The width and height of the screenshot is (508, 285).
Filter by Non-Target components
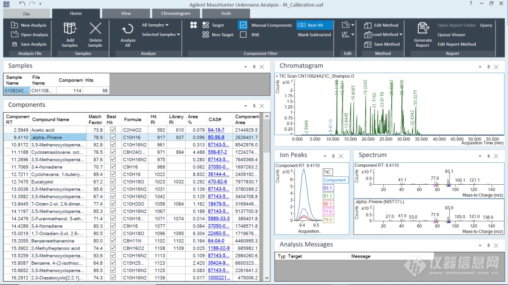pos(218,34)
